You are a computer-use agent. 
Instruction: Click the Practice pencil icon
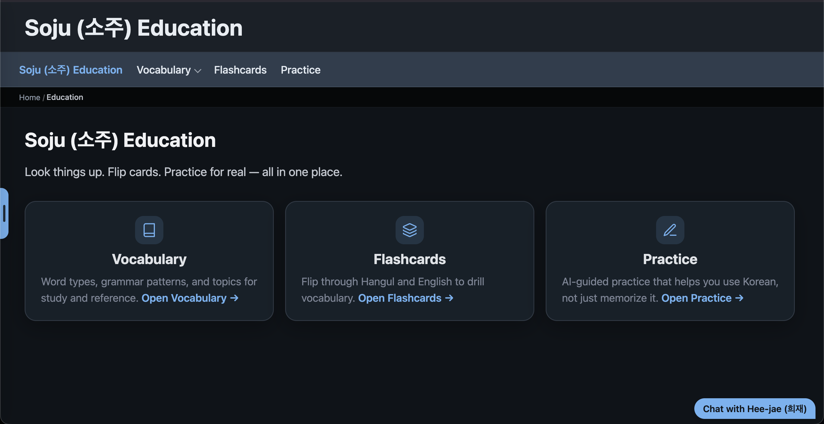pyautogui.click(x=670, y=230)
